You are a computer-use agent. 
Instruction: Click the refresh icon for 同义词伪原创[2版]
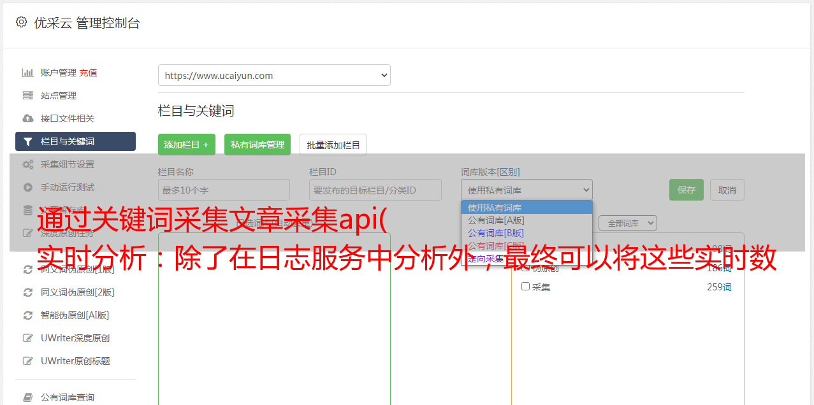[28, 292]
